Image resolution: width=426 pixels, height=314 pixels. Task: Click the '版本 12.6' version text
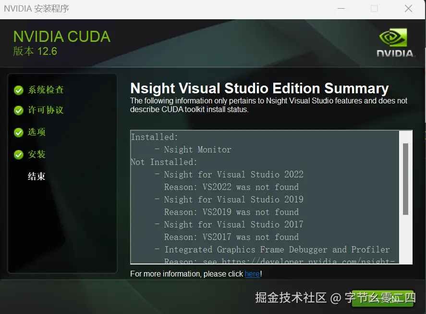click(x=36, y=51)
